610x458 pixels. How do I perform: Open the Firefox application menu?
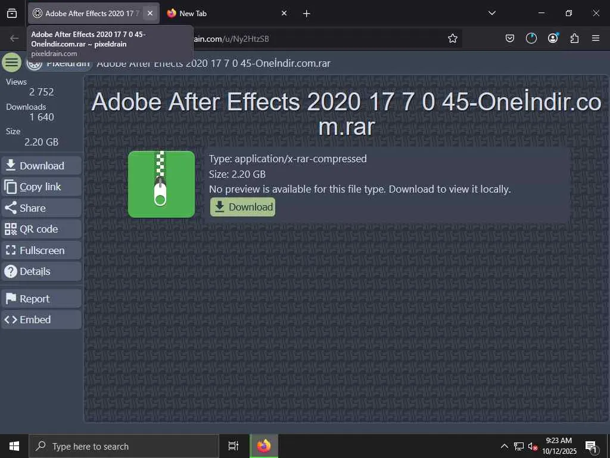tap(596, 38)
